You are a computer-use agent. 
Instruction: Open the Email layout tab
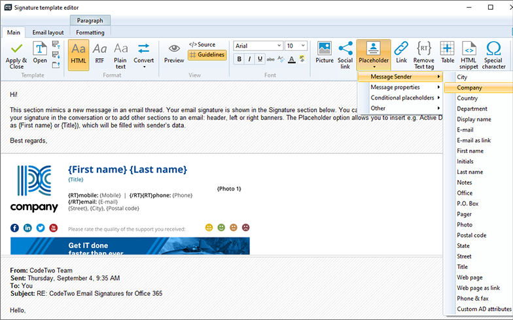coord(48,32)
